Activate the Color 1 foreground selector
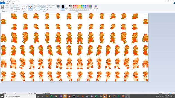 click(x=63, y=8)
